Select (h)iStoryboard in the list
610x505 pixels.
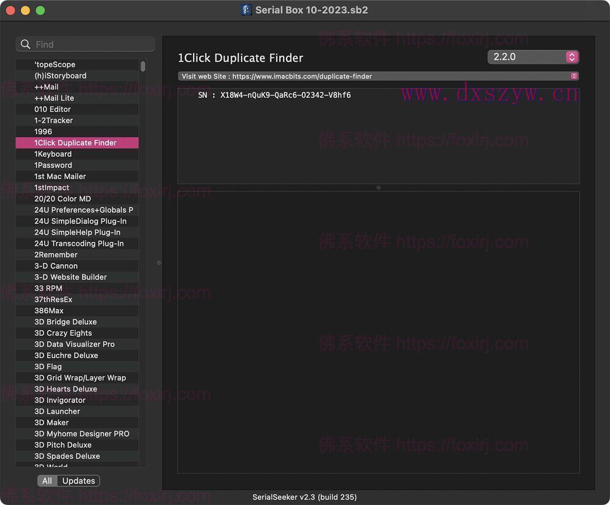77,76
